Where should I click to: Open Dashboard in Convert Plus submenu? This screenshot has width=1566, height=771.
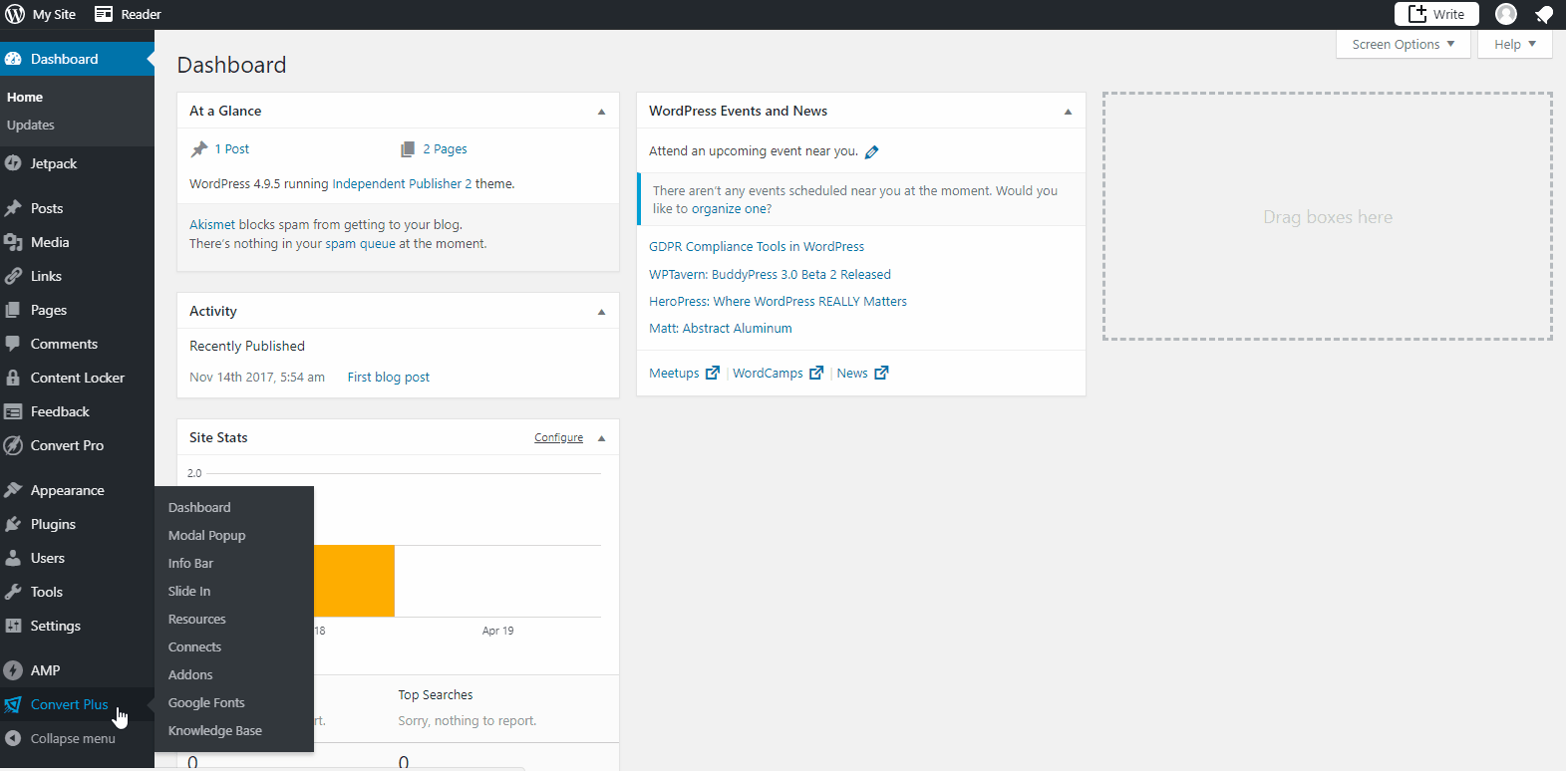tap(199, 507)
